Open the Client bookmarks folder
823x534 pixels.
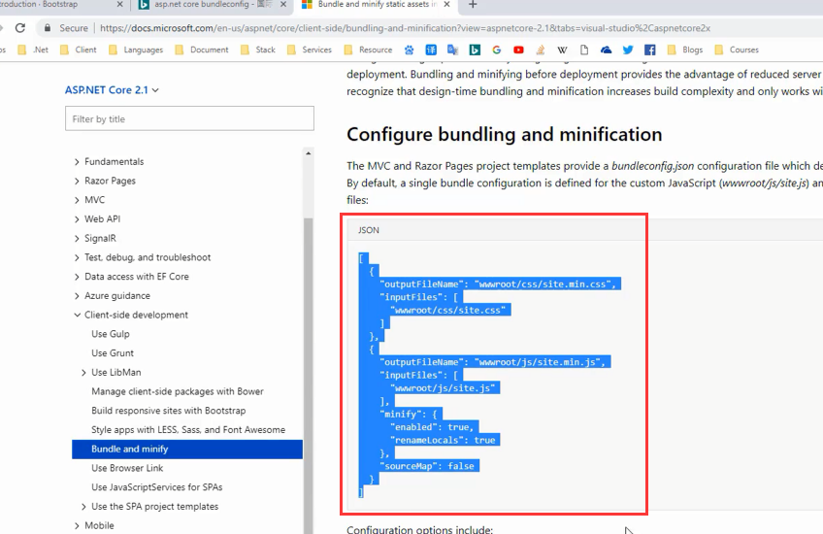pyautogui.click(x=79, y=50)
